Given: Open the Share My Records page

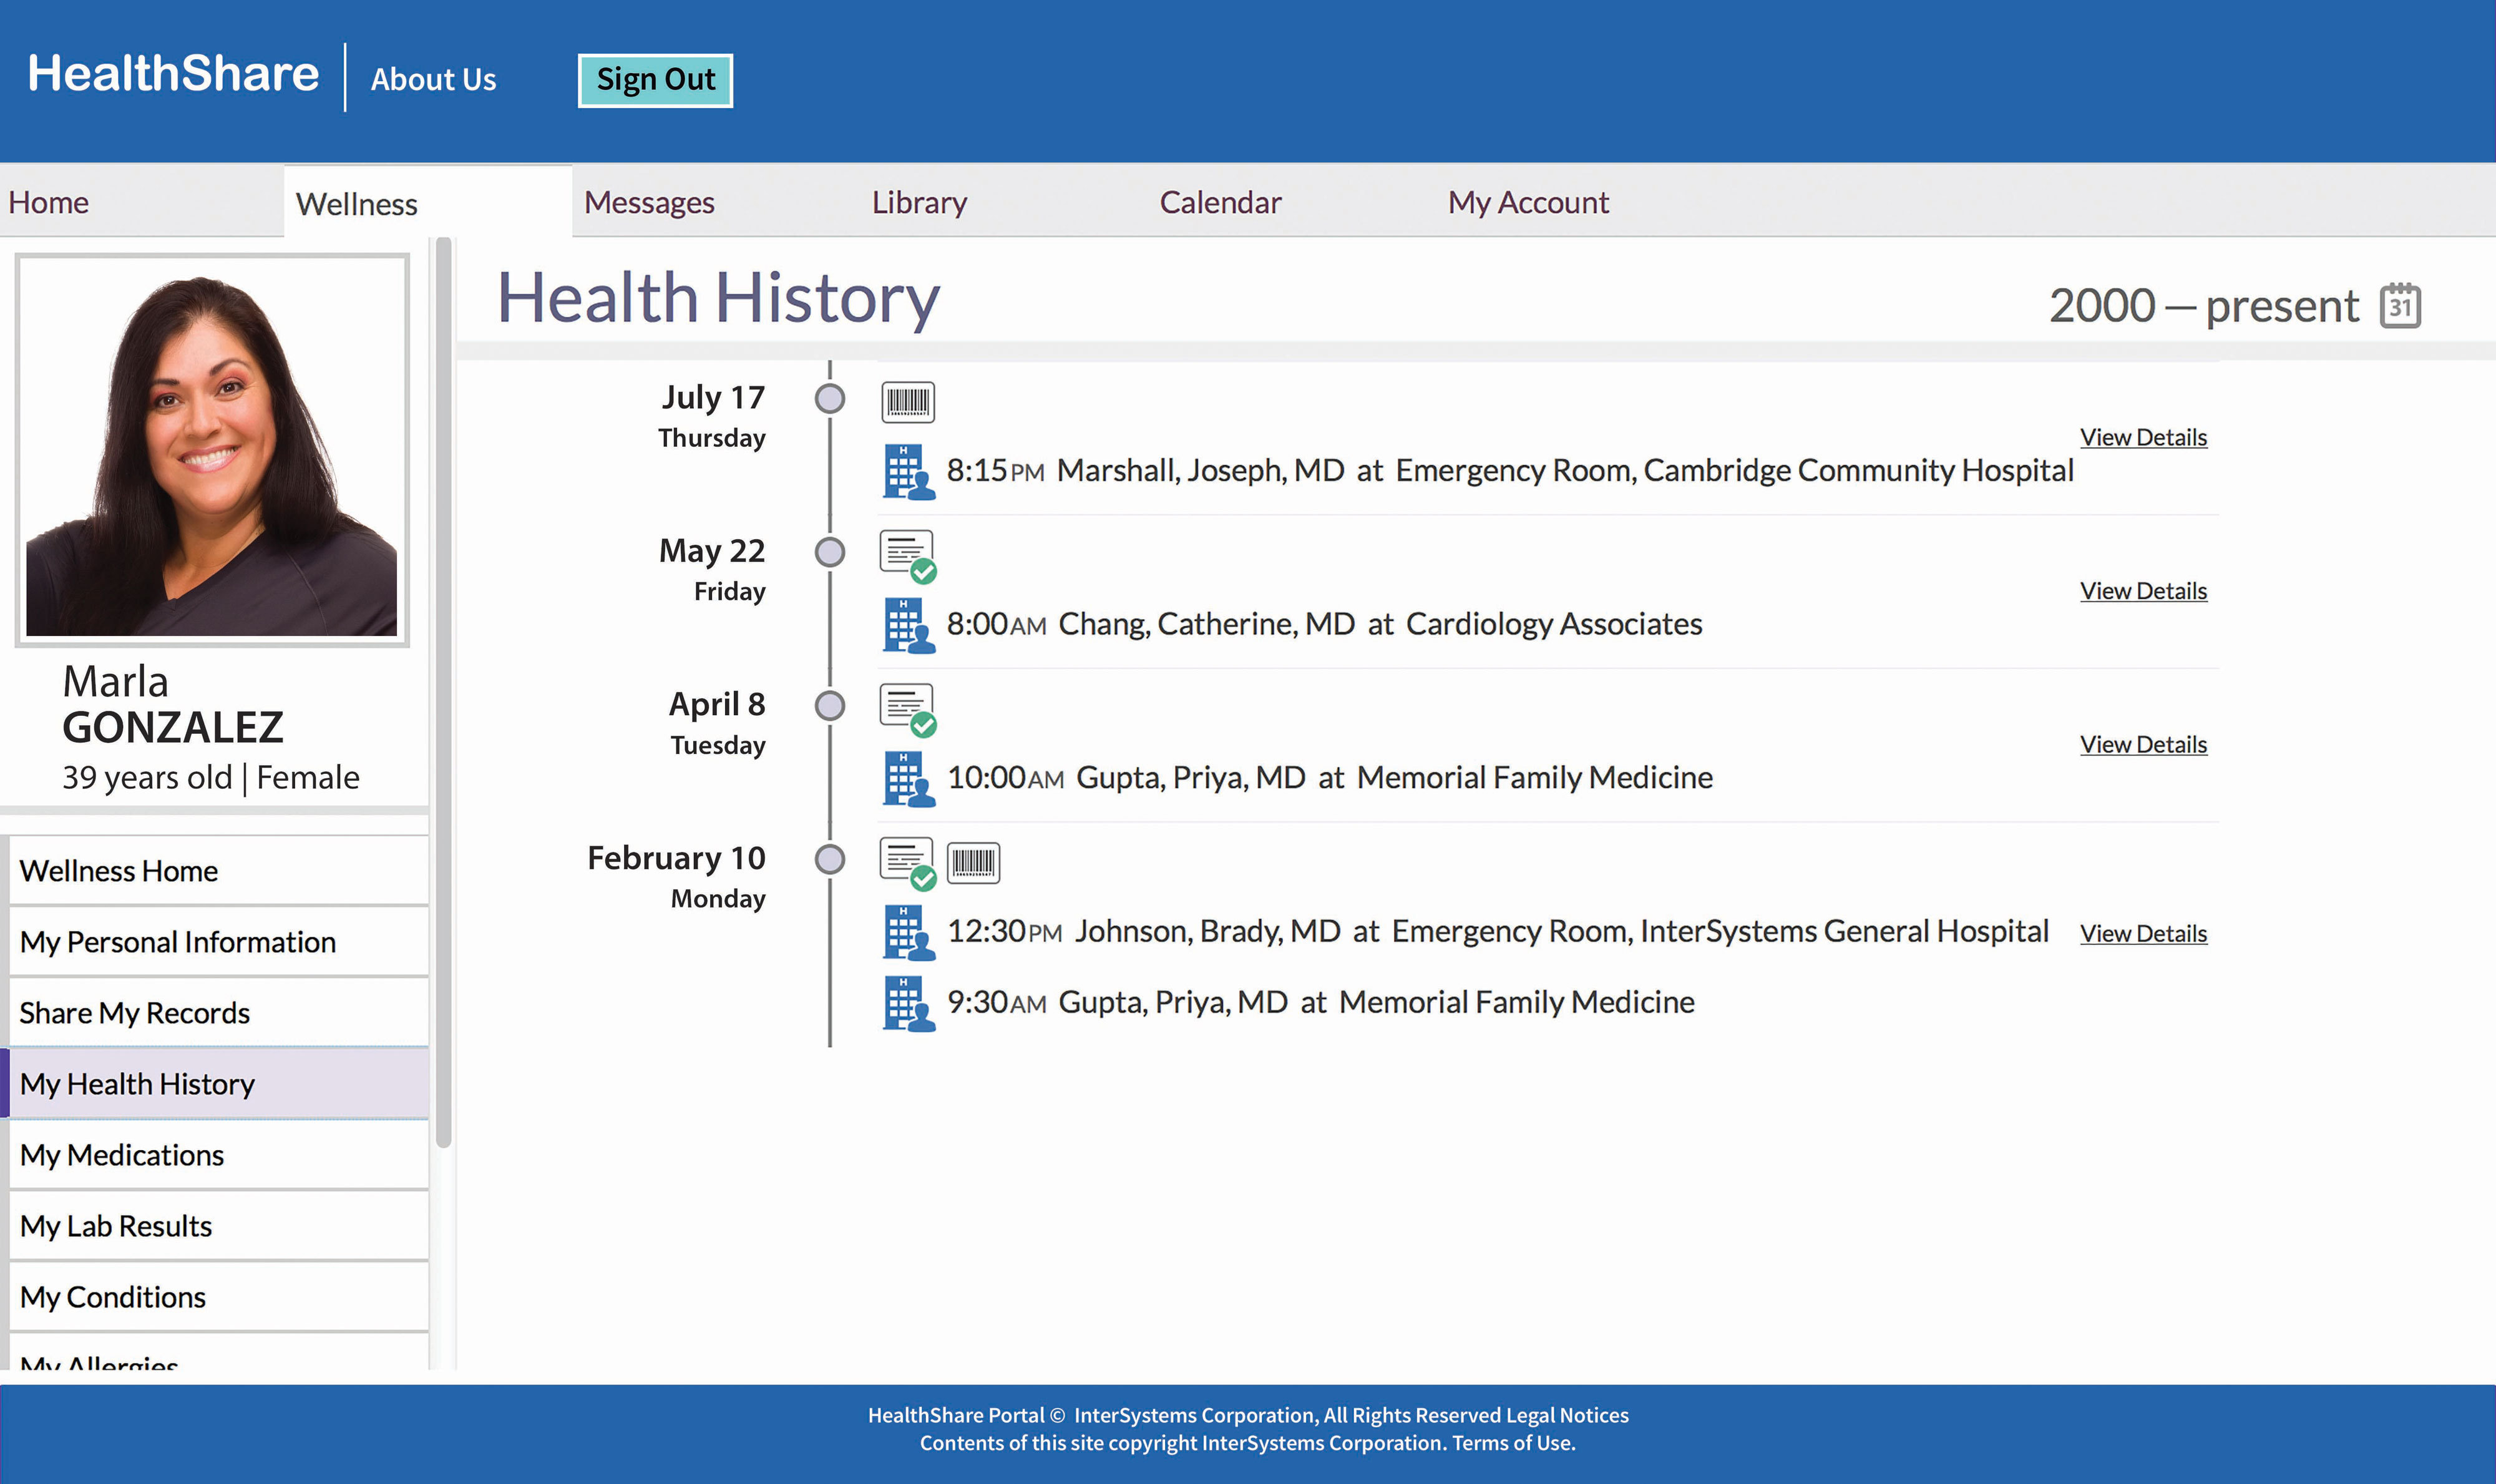Looking at the screenshot, I should coord(135,1012).
